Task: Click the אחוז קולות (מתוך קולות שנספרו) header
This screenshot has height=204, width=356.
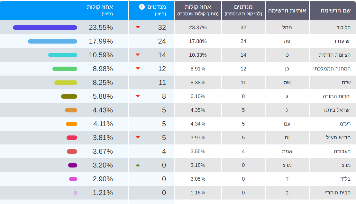Action: tap(198, 11)
